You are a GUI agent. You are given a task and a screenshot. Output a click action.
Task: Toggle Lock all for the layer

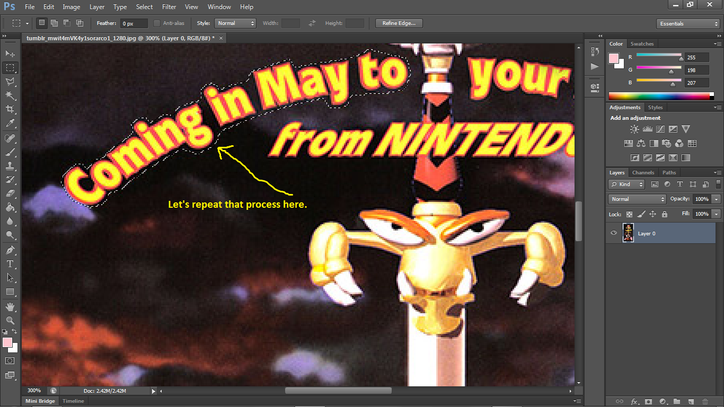[665, 214]
